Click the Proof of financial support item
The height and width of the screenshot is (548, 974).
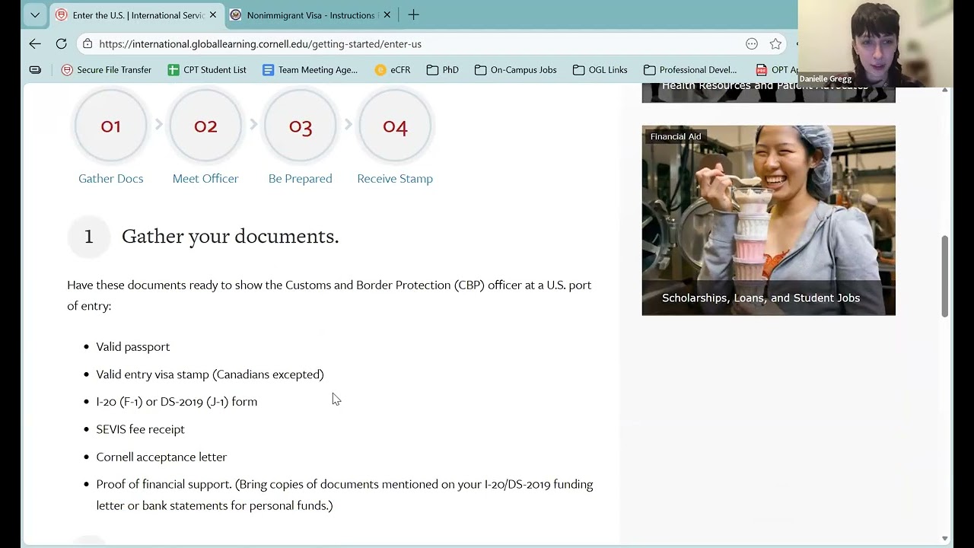click(345, 495)
